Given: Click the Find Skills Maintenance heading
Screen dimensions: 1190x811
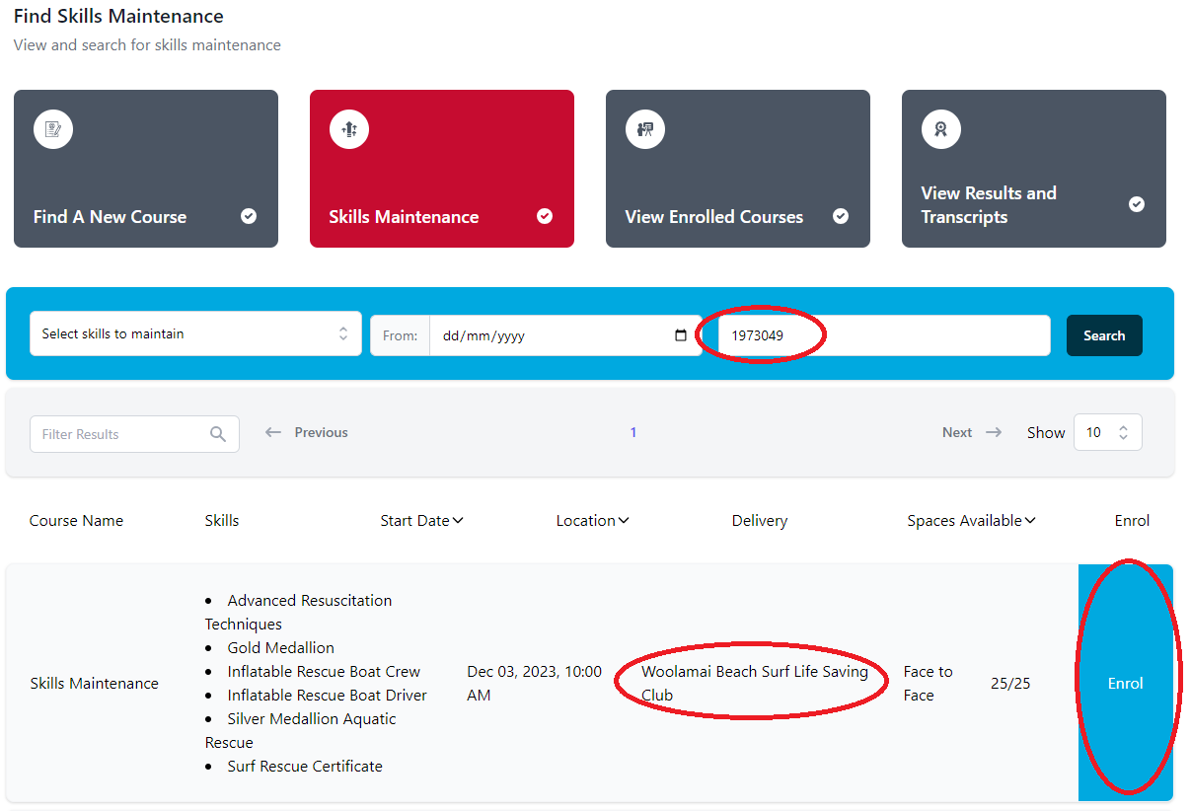Looking at the screenshot, I should [x=118, y=16].
